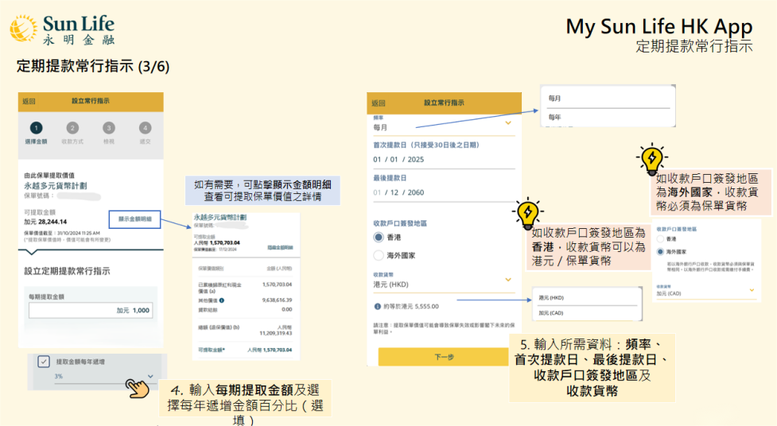Choose 加元 (CAD) from the currency options list
The image size is (777, 426).
pyautogui.click(x=550, y=313)
